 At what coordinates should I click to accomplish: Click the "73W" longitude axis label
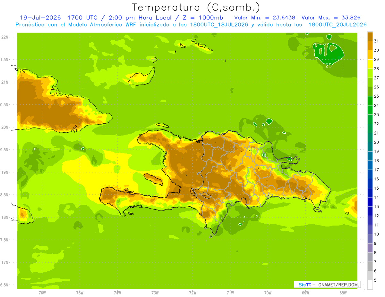click(x=155, y=293)
